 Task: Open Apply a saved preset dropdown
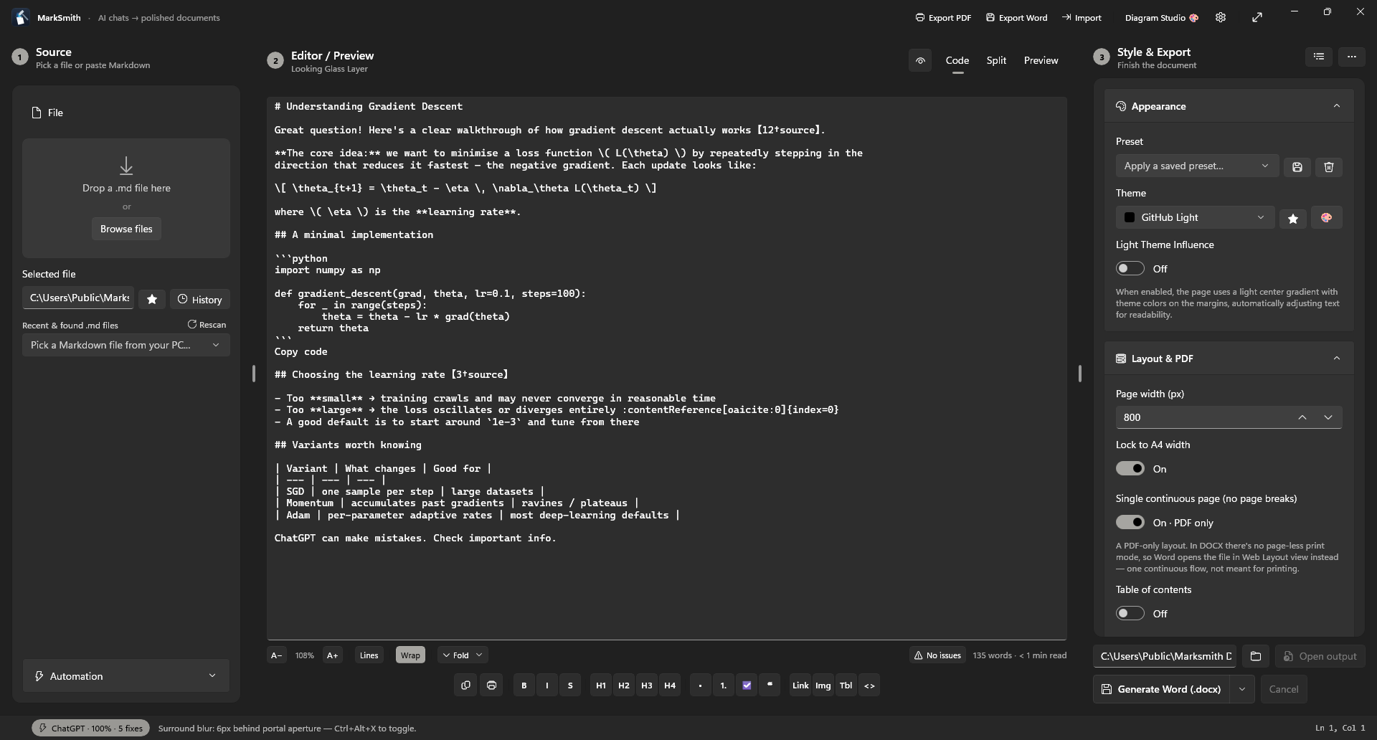click(1196, 166)
